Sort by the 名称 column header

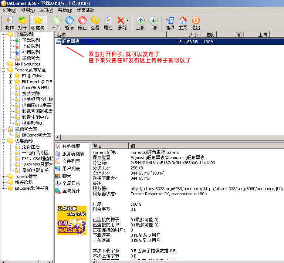111,34
